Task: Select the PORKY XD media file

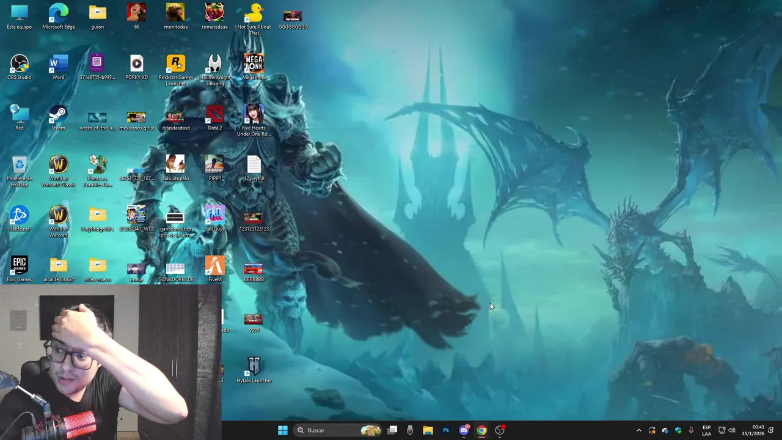Action: [136, 67]
